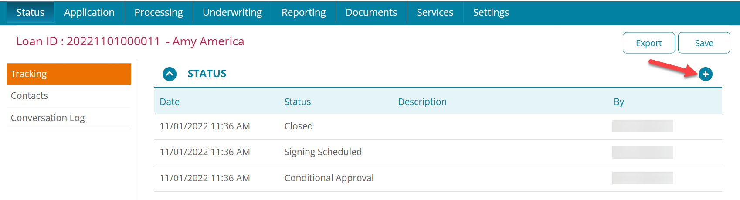Open the Status menu tab
Viewport: 740px width, 200px height.
(x=30, y=12)
